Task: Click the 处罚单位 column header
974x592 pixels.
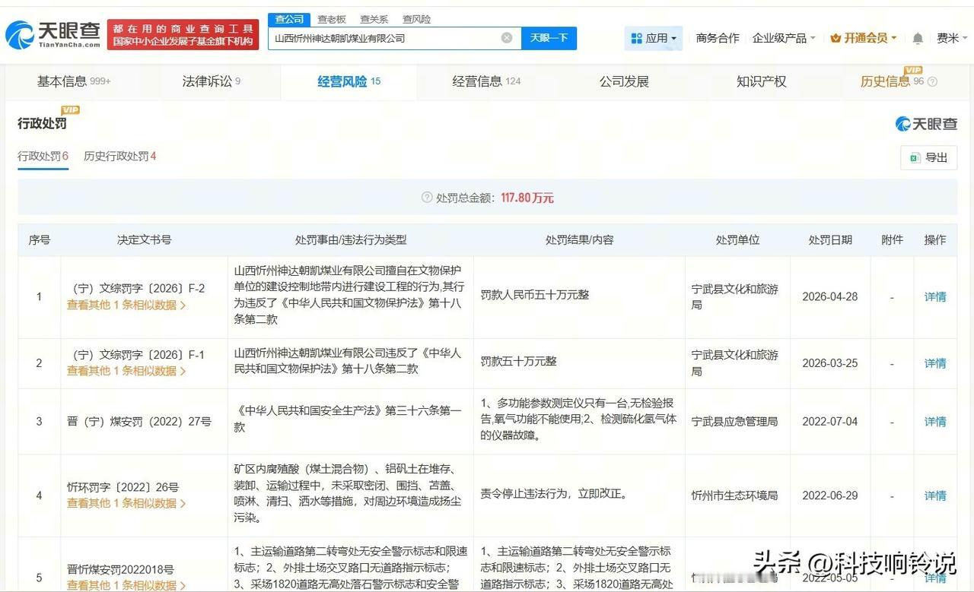Action: tap(737, 239)
